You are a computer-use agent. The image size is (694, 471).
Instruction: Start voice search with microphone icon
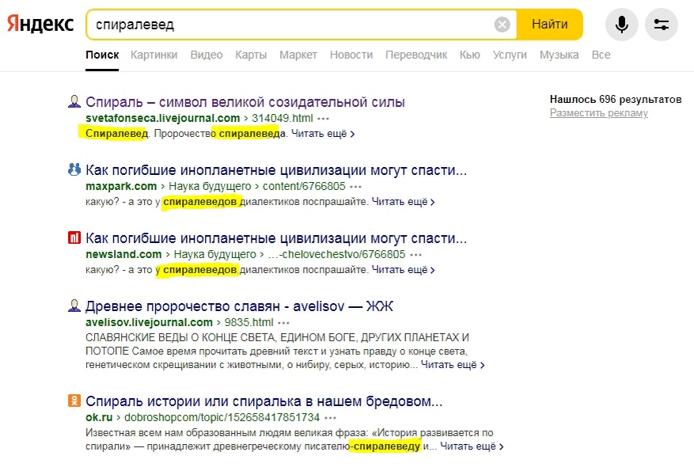pyautogui.click(x=621, y=25)
